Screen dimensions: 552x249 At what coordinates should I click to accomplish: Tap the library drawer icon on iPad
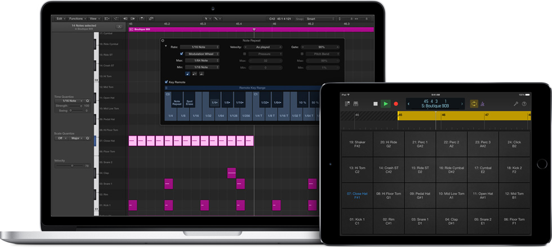[356, 104]
